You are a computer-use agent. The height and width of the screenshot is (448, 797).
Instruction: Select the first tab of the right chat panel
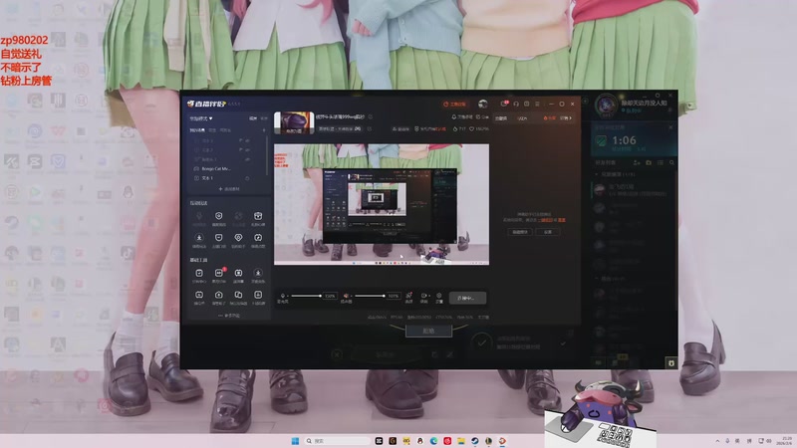point(501,118)
